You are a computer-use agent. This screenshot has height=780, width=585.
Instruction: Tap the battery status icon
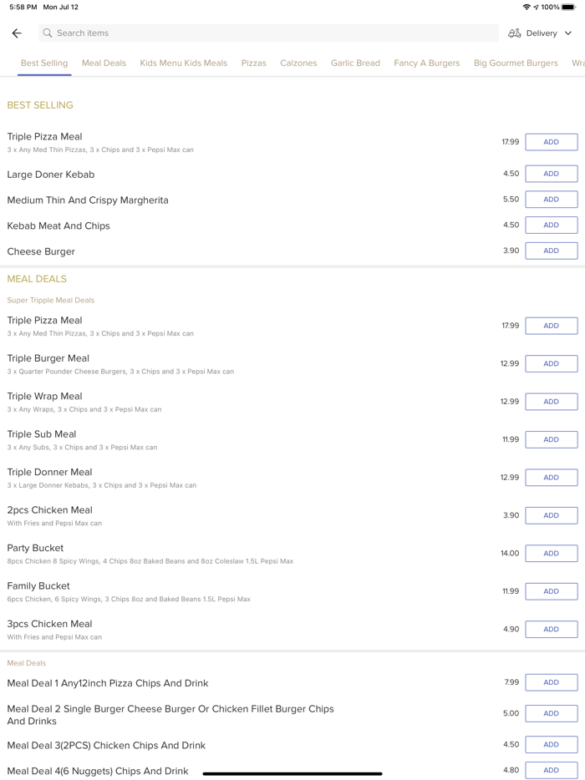pyautogui.click(x=569, y=7)
